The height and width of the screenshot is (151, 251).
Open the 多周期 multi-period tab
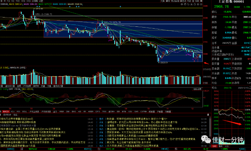35,1
